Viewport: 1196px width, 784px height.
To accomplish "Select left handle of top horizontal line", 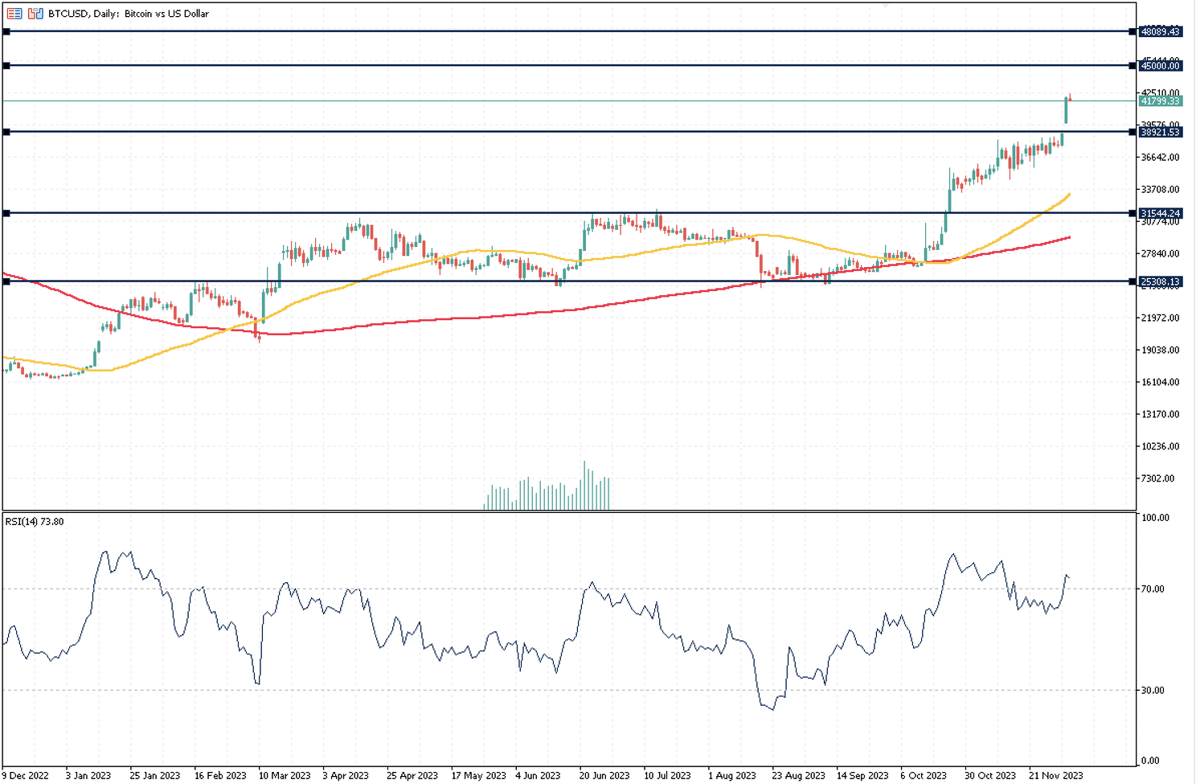I will coord(6,31).
